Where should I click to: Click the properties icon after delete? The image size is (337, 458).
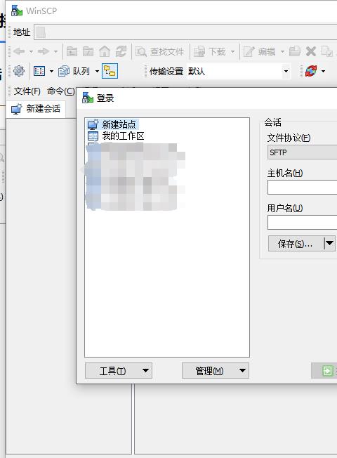coord(326,51)
